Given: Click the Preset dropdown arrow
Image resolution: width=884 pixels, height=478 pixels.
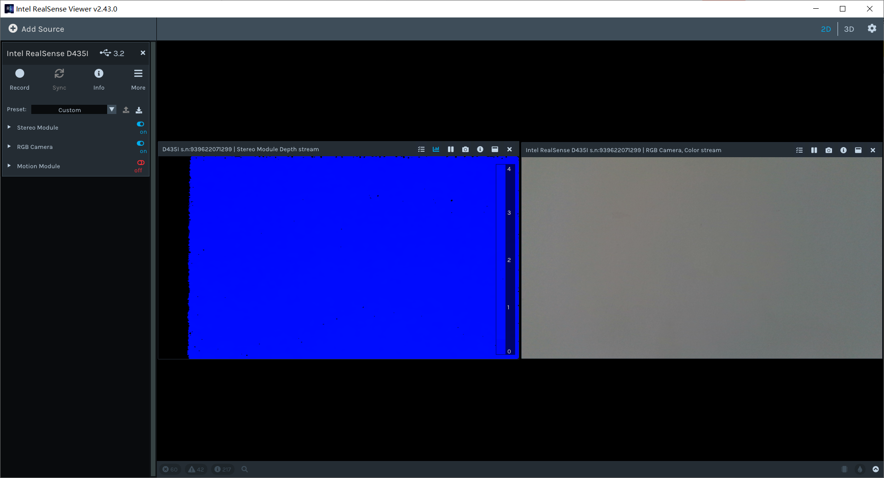Looking at the screenshot, I should coord(111,109).
